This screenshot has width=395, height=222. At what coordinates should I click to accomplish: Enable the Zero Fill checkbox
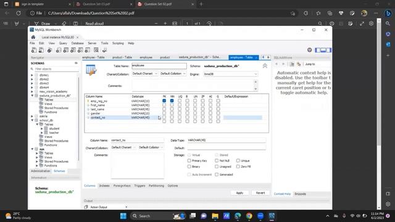[x=238, y=166]
